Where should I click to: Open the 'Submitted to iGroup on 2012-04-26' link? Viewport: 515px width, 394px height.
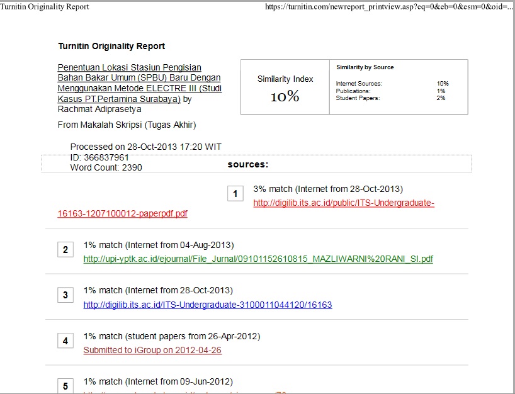[x=152, y=350]
